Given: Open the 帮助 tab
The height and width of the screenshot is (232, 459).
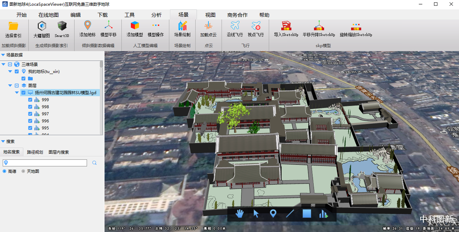Looking at the screenshot, I should pyautogui.click(x=264, y=15).
